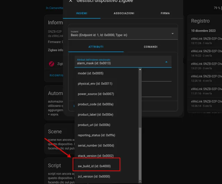
Task: Click the attribute list scrollbar down arrow
Action: pos(140,182)
